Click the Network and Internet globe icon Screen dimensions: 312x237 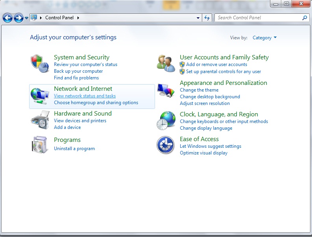coord(41,96)
